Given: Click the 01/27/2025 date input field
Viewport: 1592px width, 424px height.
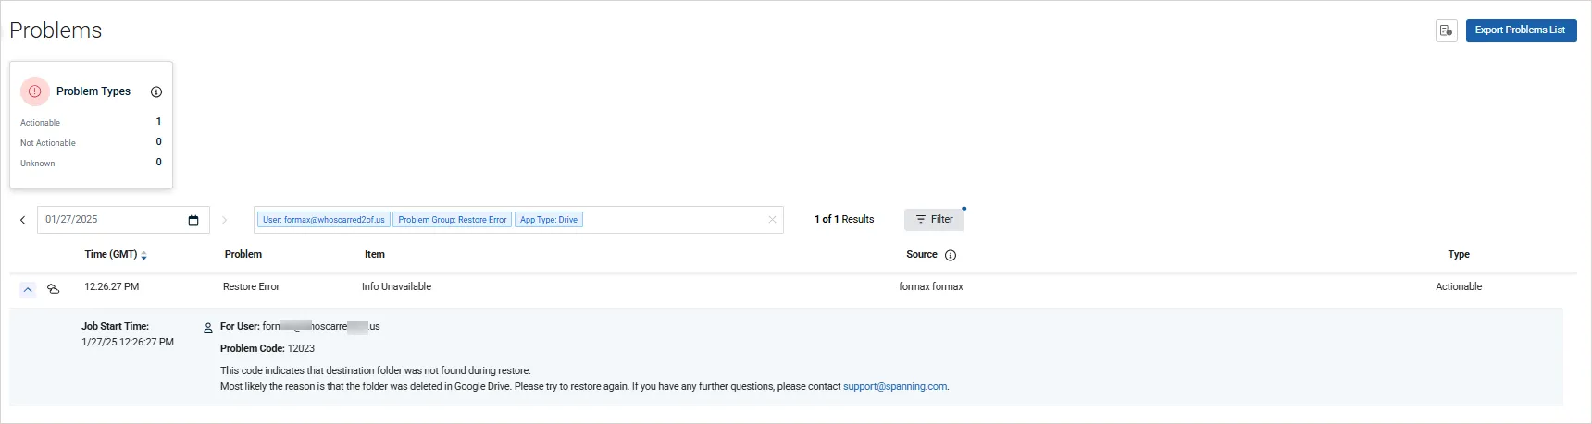Looking at the screenshot, I should point(109,220).
